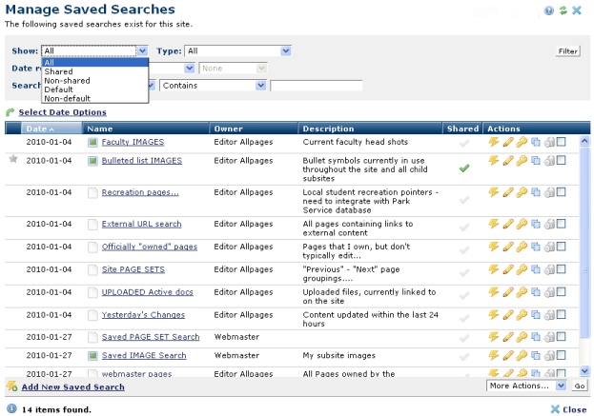Viewport: 594px width, 416px height.
Task: Run the Faculty IMAGES search via lightning icon
Action: [x=493, y=142]
